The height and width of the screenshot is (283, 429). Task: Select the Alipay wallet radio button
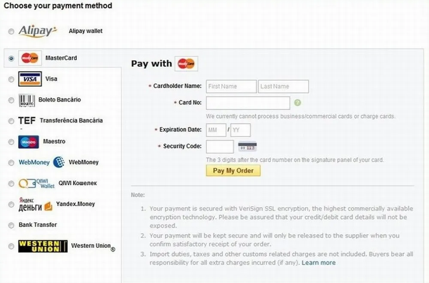(x=11, y=31)
